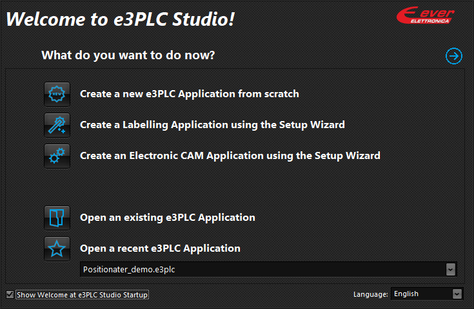Screen dimensions: 474x309
Task: Click the 'Language:' label
Action: point(371,294)
